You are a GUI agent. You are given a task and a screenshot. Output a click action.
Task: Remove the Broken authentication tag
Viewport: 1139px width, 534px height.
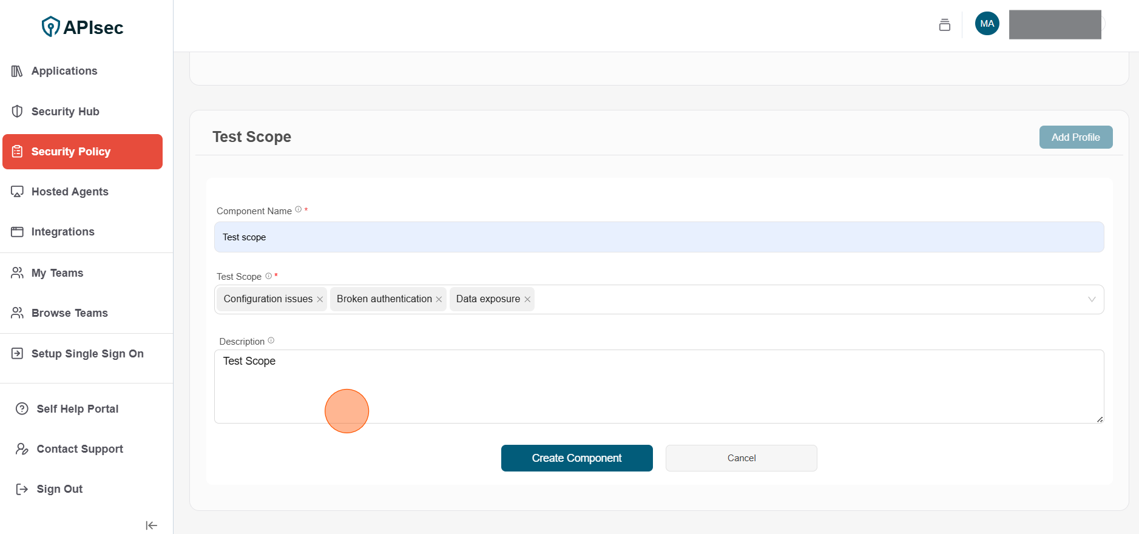[439, 299]
